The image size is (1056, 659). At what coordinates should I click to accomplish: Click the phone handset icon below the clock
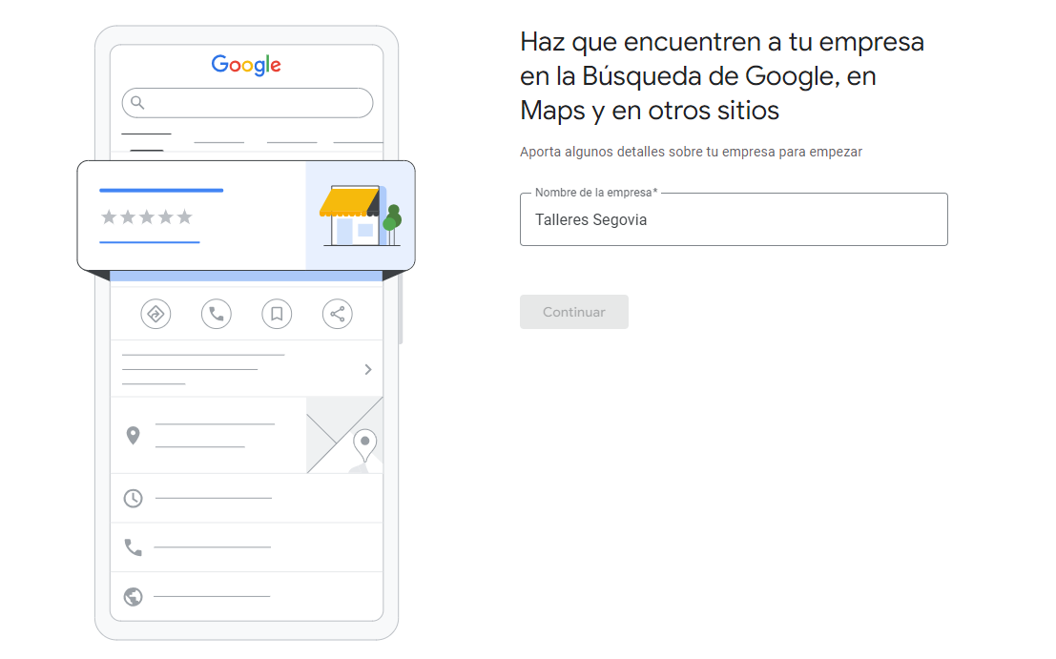134,547
